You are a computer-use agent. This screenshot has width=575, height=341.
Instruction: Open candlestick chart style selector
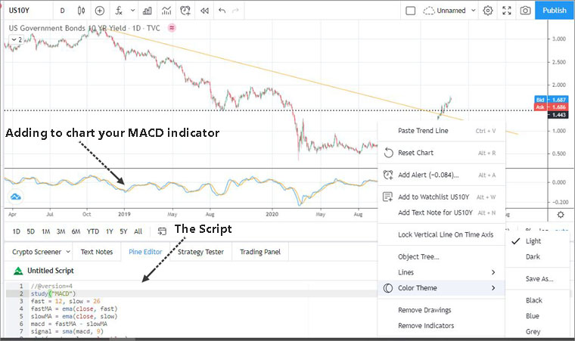coord(82,11)
